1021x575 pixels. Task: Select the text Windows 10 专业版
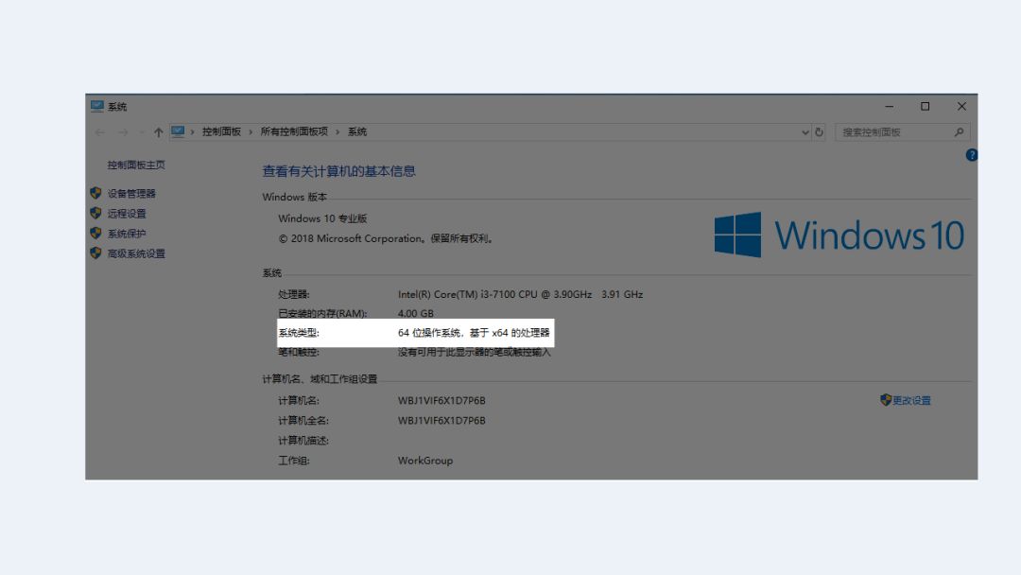(322, 218)
